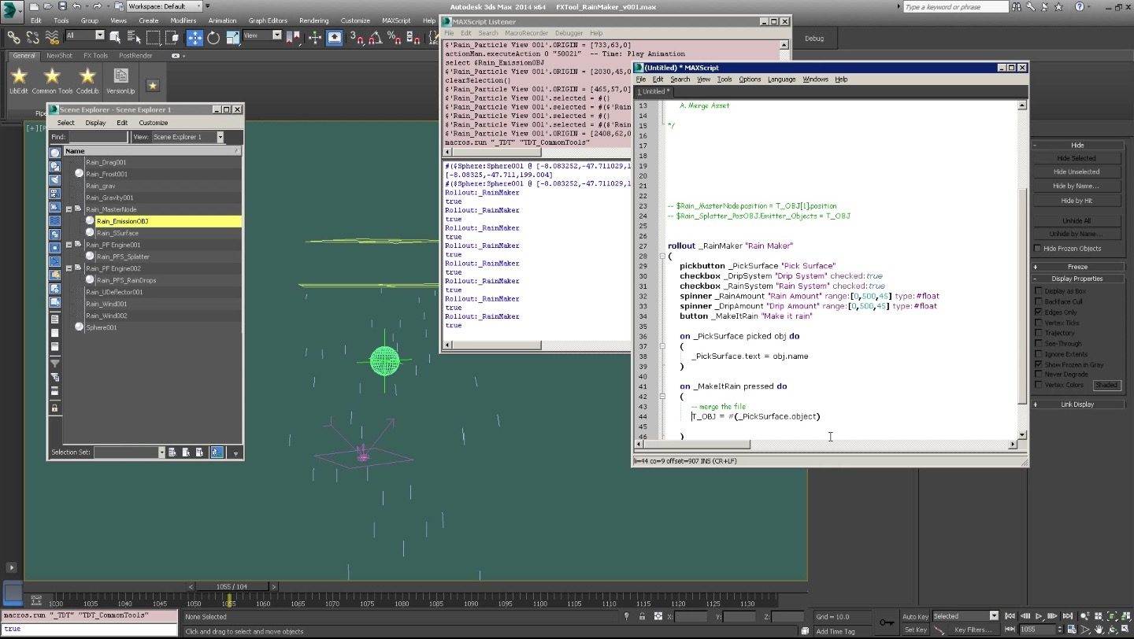Click the Pan View hand icon
The width and height of the screenshot is (1134, 639).
[1099, 630]
